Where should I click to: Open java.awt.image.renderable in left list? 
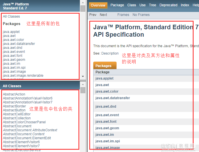click(x=23, y=76)
